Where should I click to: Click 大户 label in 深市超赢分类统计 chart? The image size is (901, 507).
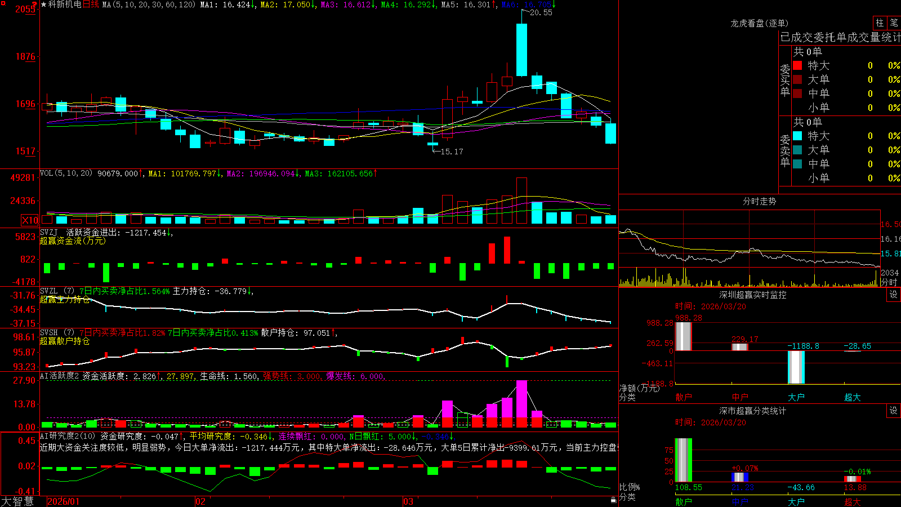point(796,501)
